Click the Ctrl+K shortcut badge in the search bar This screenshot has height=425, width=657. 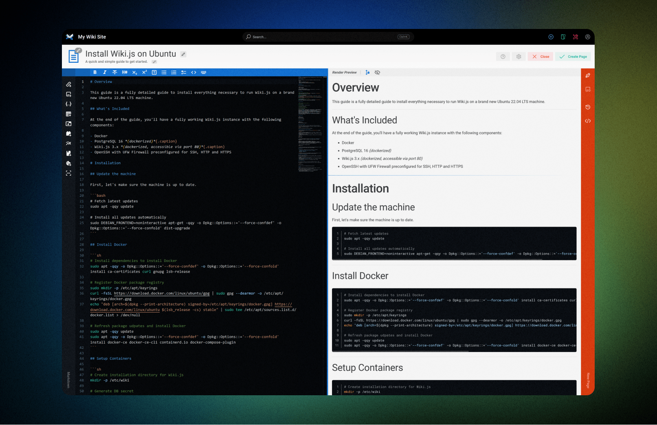point(403,37)
